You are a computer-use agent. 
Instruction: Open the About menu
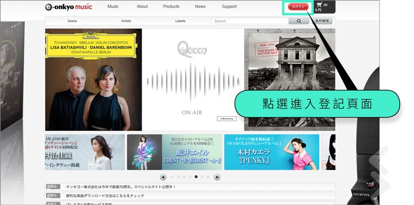click(142, 6)
